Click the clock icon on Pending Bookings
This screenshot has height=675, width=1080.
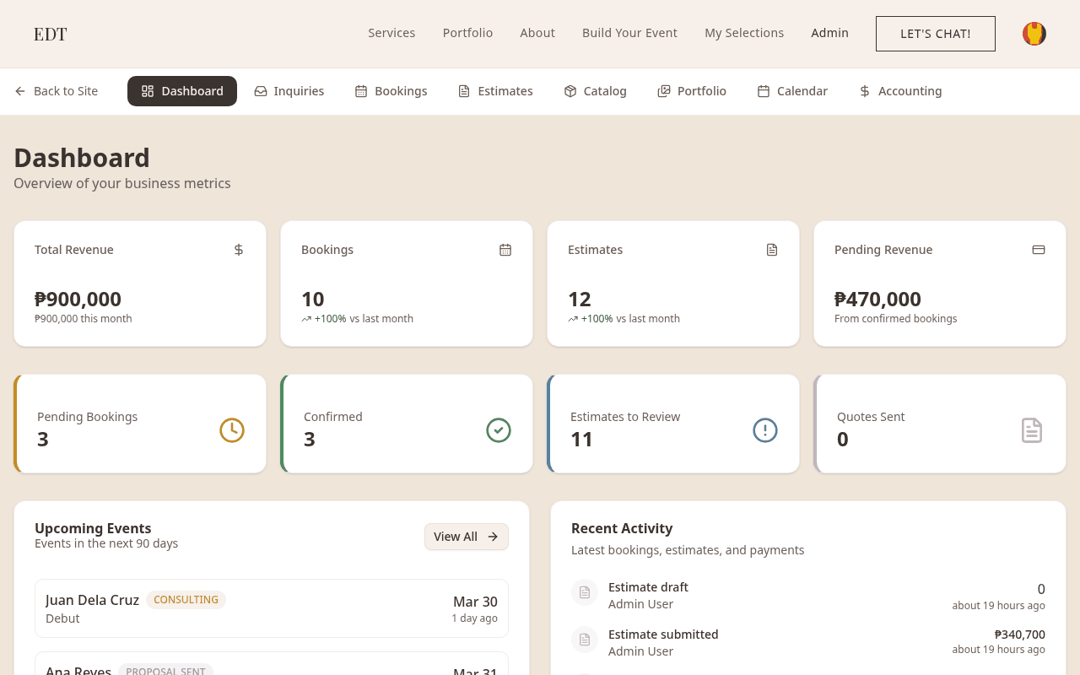(x=232, y=430)
